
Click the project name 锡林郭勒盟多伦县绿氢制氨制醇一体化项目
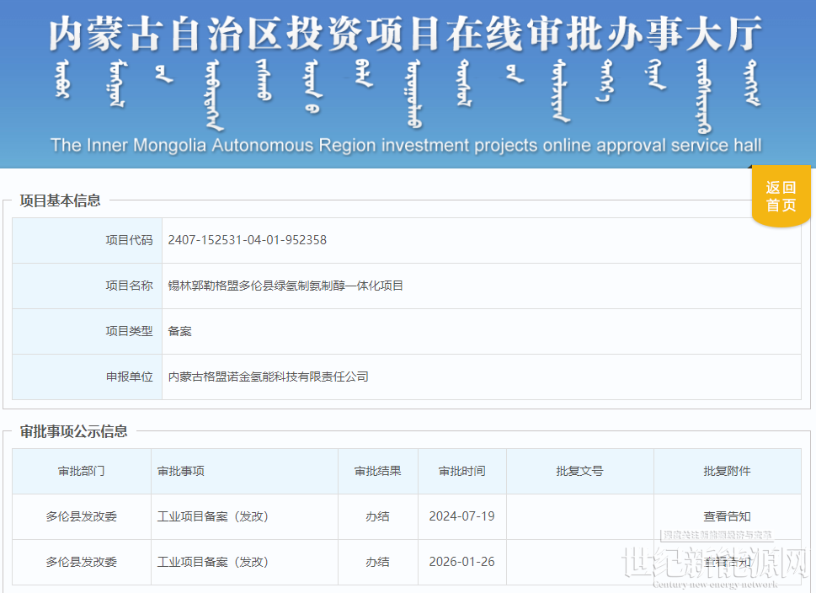click(285, 286)
